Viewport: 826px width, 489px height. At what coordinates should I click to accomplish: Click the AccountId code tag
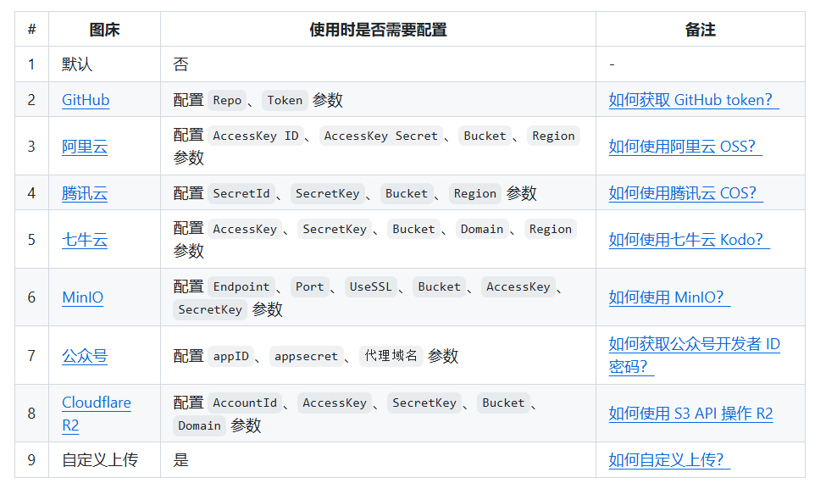[245, 403]
